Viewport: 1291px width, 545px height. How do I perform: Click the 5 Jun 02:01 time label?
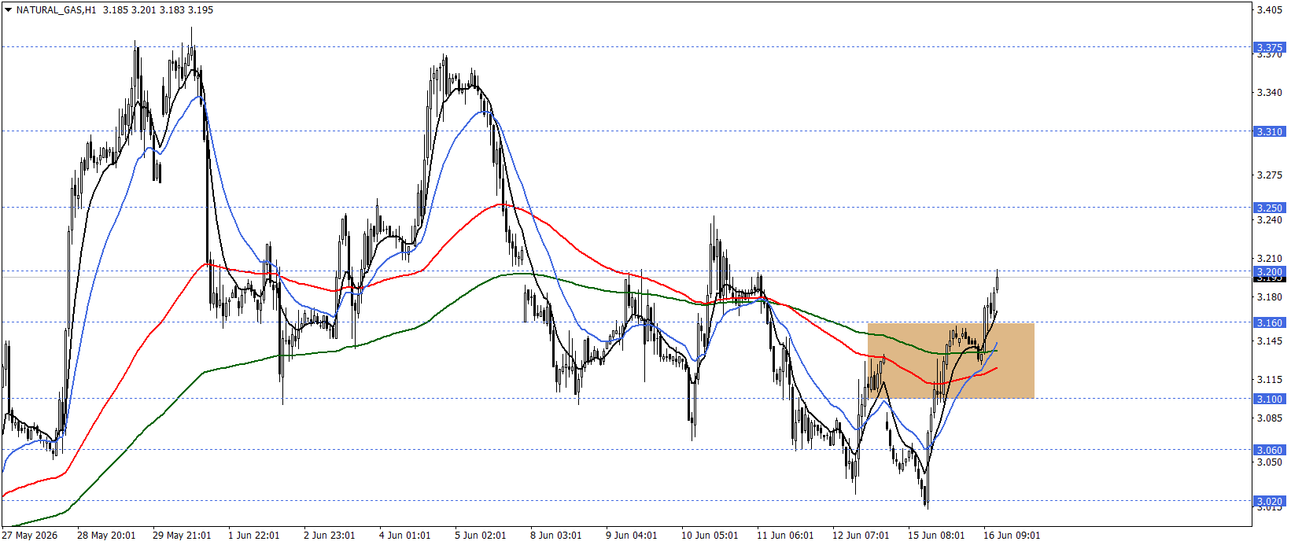click(481, 536)
